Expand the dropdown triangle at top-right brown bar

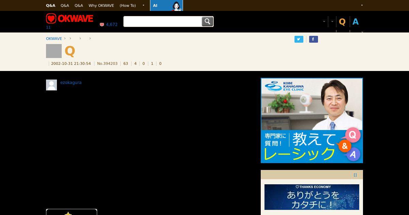(362, 5)
